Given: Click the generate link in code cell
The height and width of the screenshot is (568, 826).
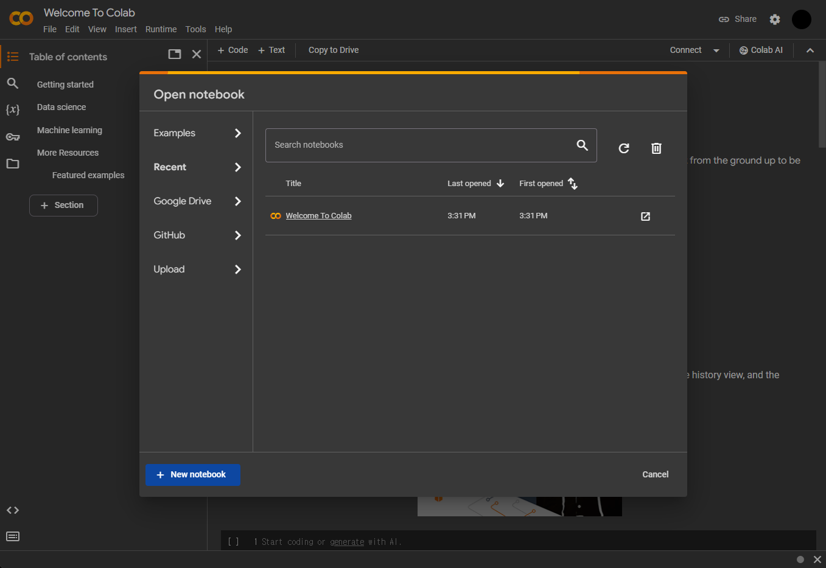Looking at the screenshot, I should point(347,542).
